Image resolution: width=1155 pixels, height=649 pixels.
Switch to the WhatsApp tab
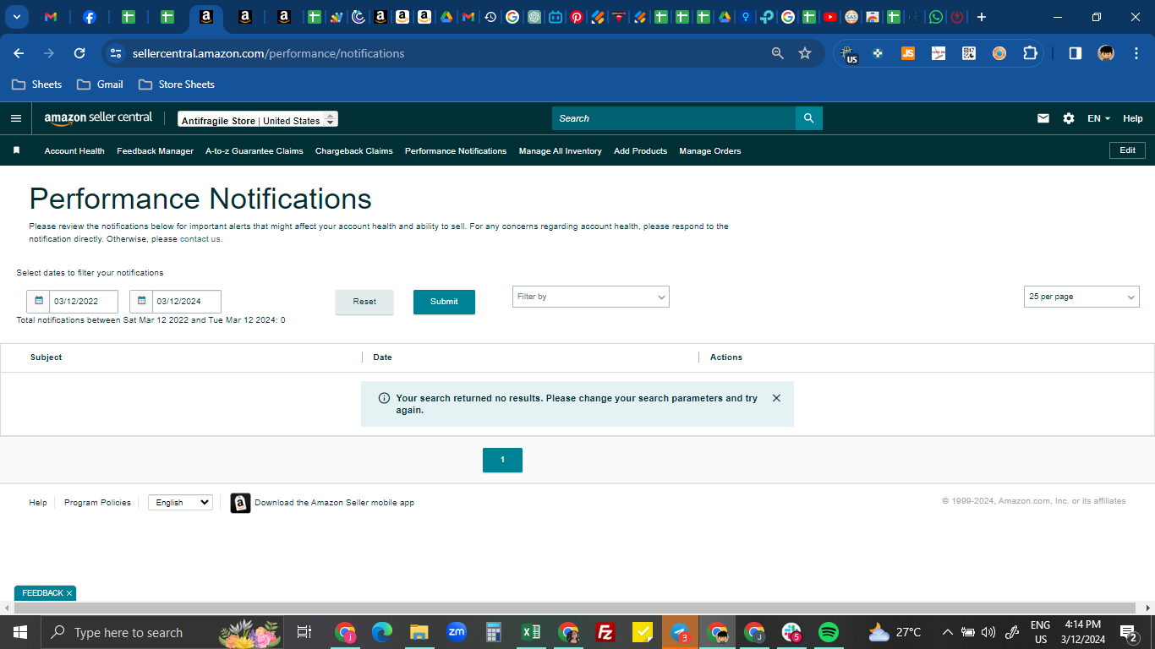936,17
